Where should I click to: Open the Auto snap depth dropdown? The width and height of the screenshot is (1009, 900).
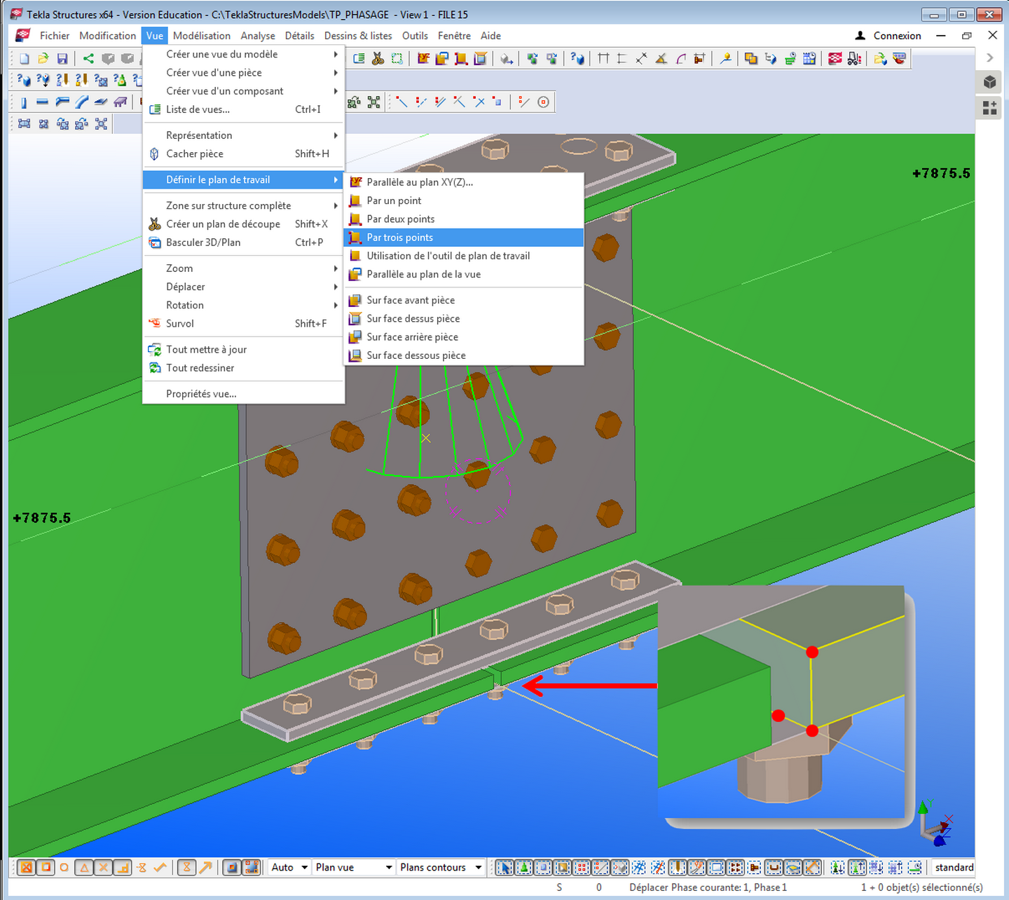coord(289,867)
